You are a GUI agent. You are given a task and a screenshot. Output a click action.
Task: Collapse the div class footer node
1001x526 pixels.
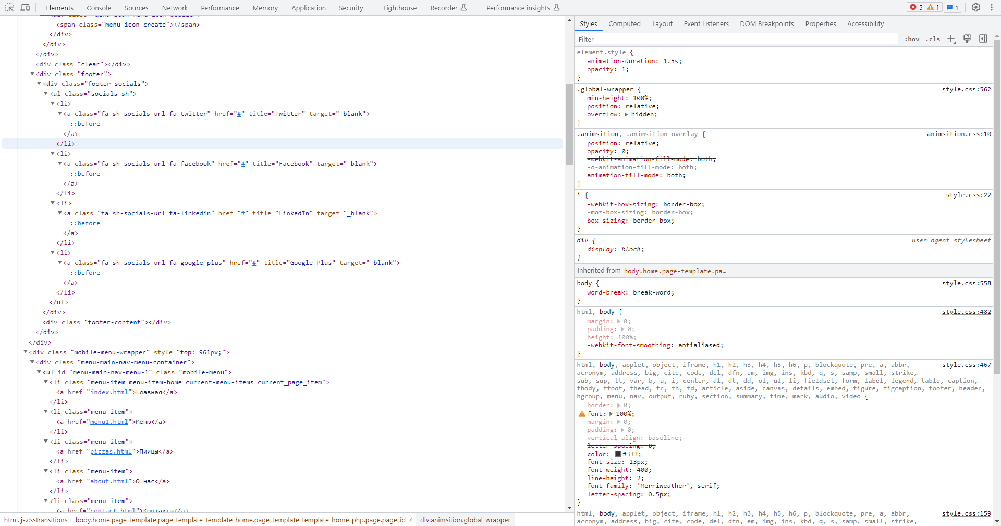[x=32, y=74]
